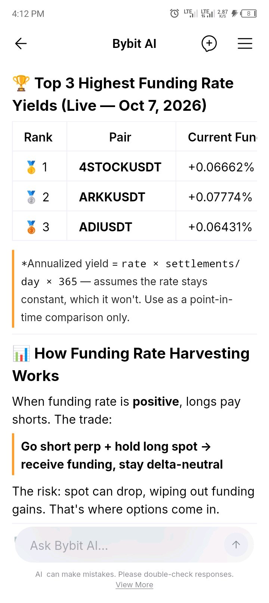Select the 4STOCKUSDT pair
The image size is (269, 603).
pyautogui.click(x=120, y=167)
